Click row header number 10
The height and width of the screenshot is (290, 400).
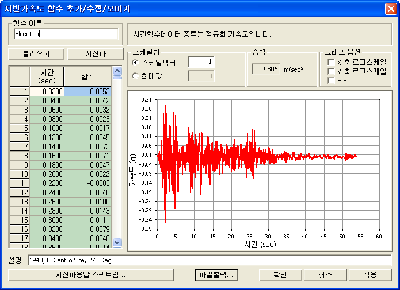point(20,174)
